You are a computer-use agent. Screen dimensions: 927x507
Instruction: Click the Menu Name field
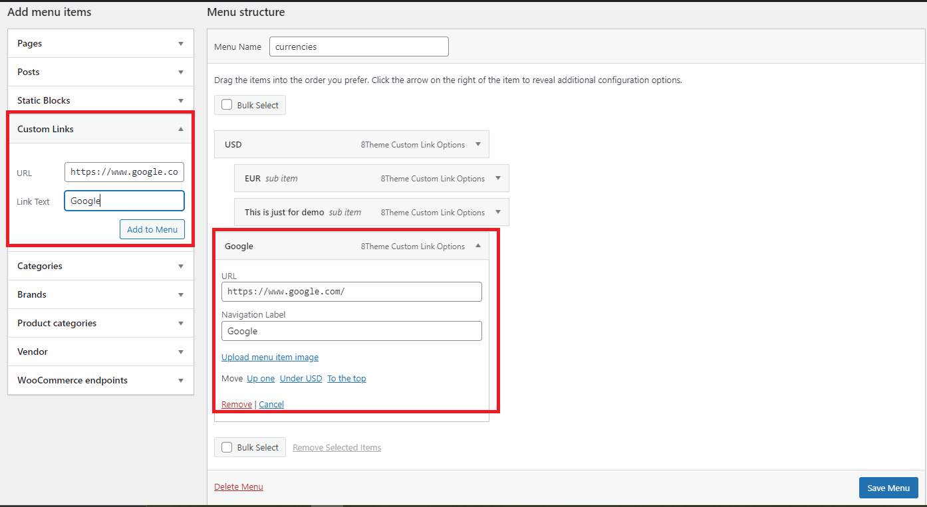point(359,47)
